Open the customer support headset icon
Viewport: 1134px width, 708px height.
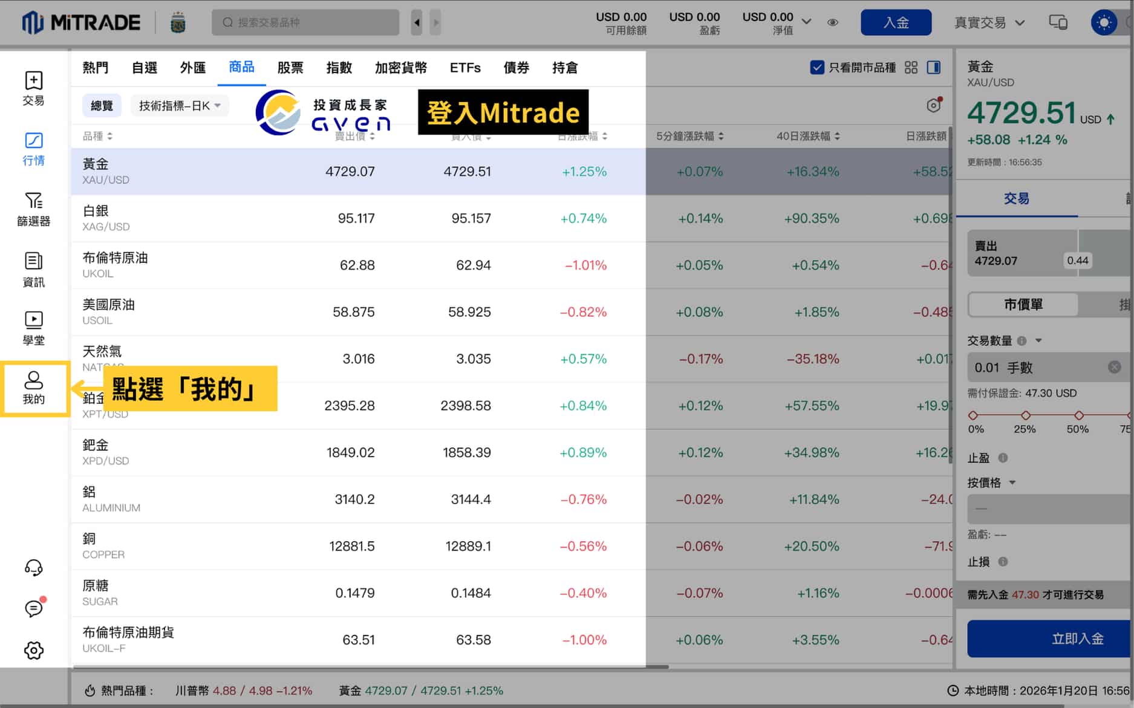pyautogui.click(x=33, y=567)
